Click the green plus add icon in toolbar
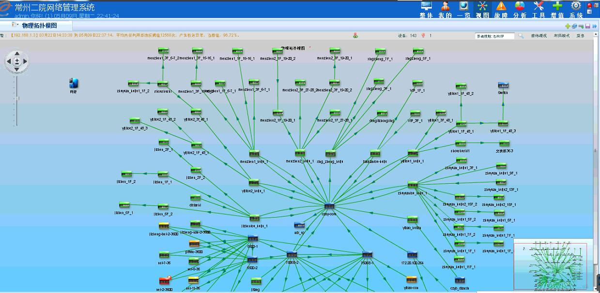600x293 pixels. (x=568, y=26)
